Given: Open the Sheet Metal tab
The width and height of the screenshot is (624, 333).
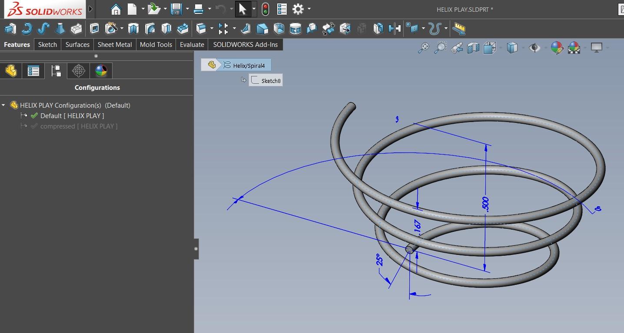Looking at the screenshot, I should pos(115,45).
